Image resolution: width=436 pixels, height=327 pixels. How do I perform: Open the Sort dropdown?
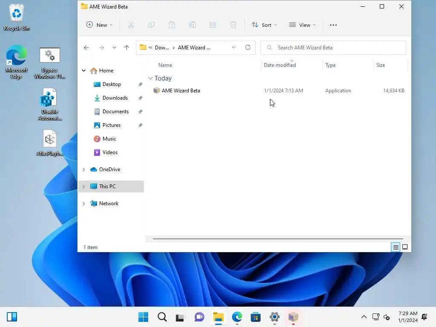pos(264,25)
